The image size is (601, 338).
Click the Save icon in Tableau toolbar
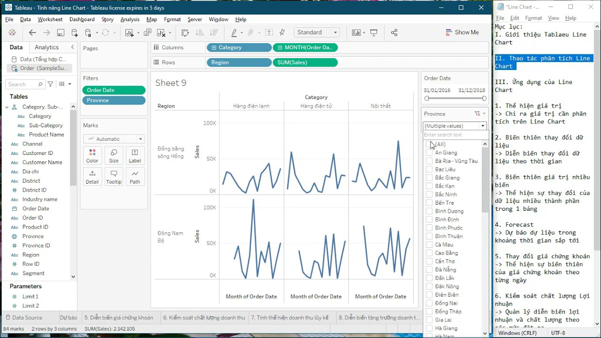(x=61, y=32)
